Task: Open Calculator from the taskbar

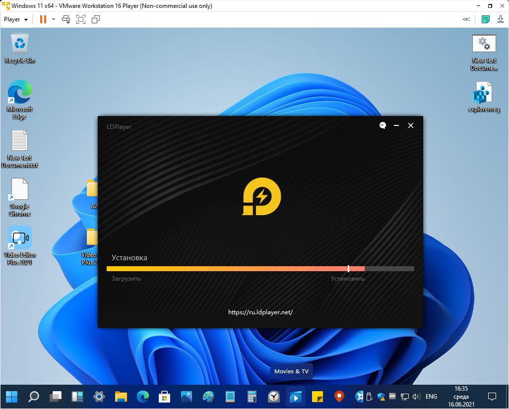Action: point(252,396)
